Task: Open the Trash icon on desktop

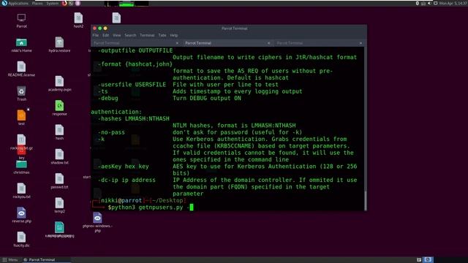Action: (x=21, y=91)
